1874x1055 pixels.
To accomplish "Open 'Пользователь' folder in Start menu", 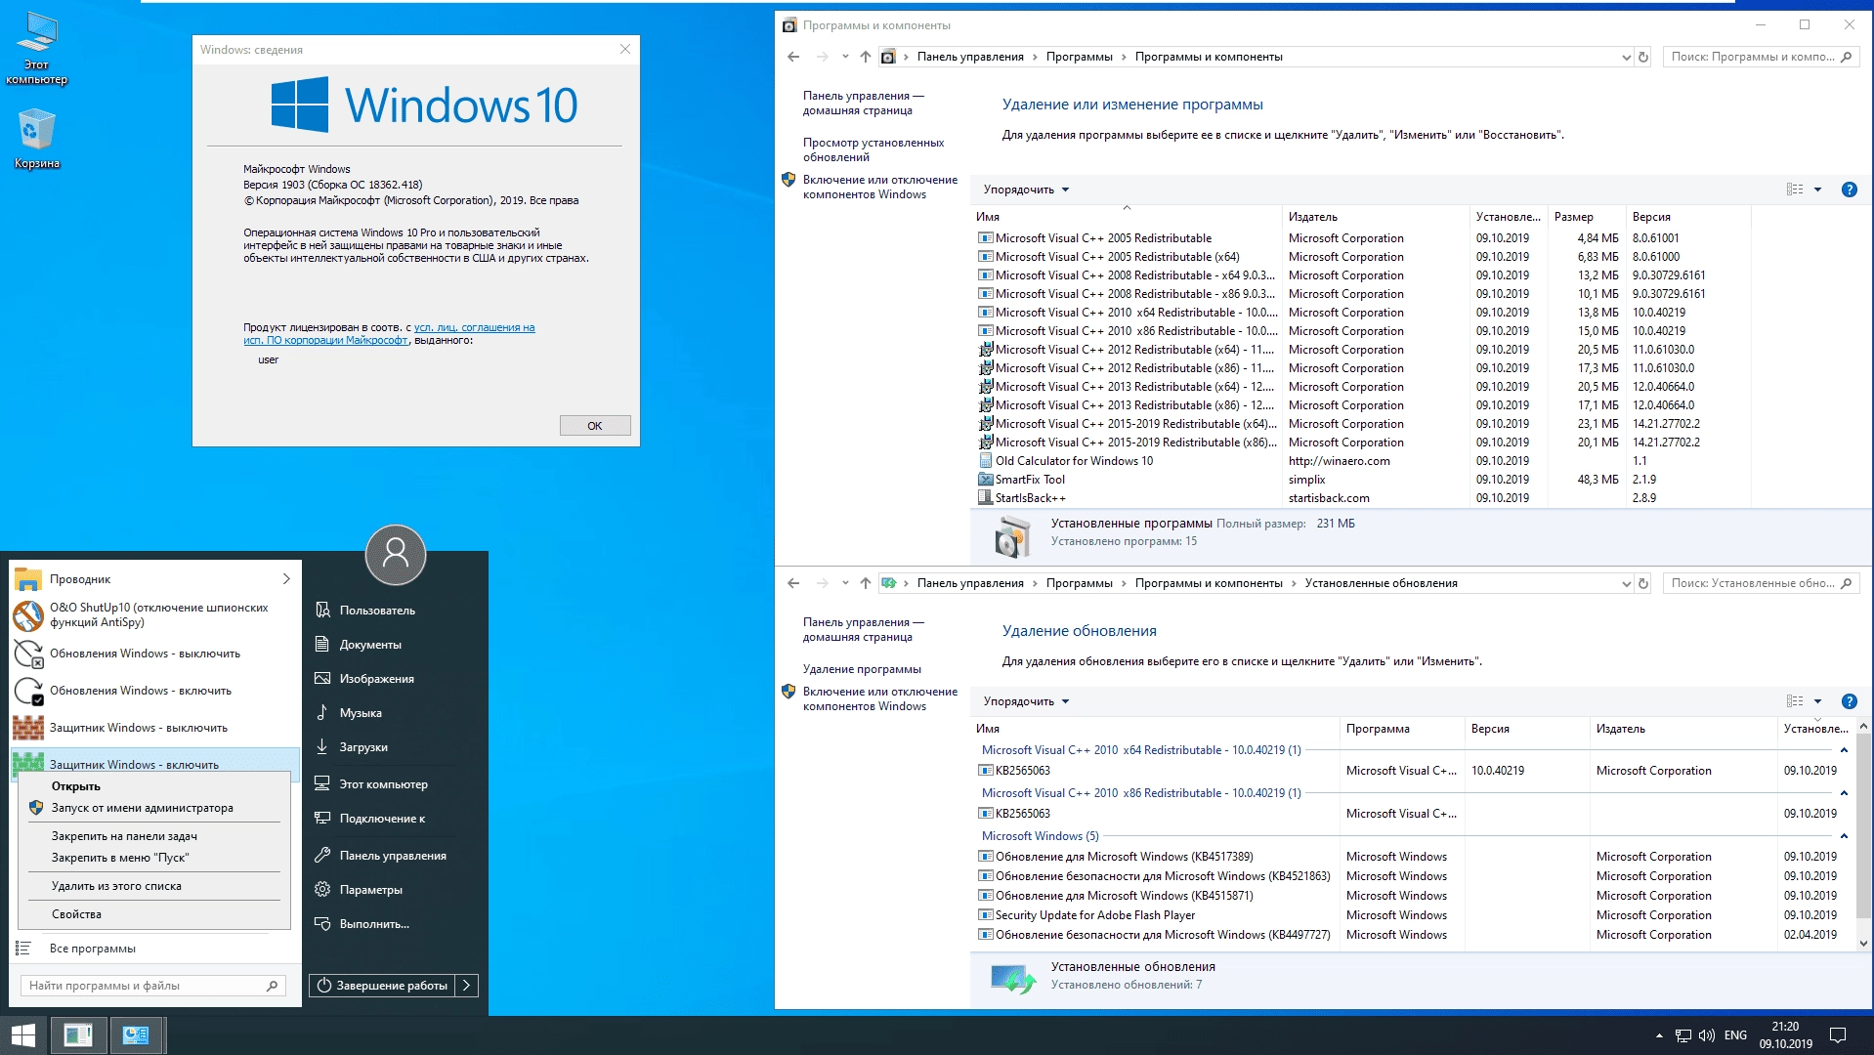I will pos(377,611).
